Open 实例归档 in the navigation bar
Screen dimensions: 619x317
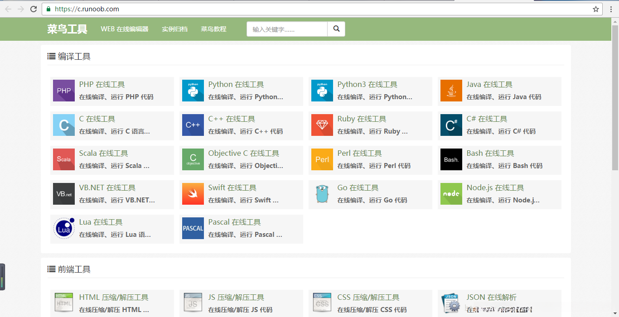174,29
